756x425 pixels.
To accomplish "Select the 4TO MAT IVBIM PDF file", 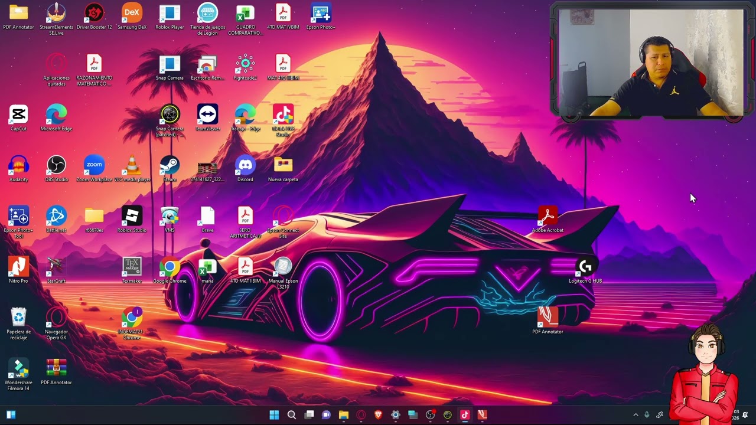I will 283,17.
